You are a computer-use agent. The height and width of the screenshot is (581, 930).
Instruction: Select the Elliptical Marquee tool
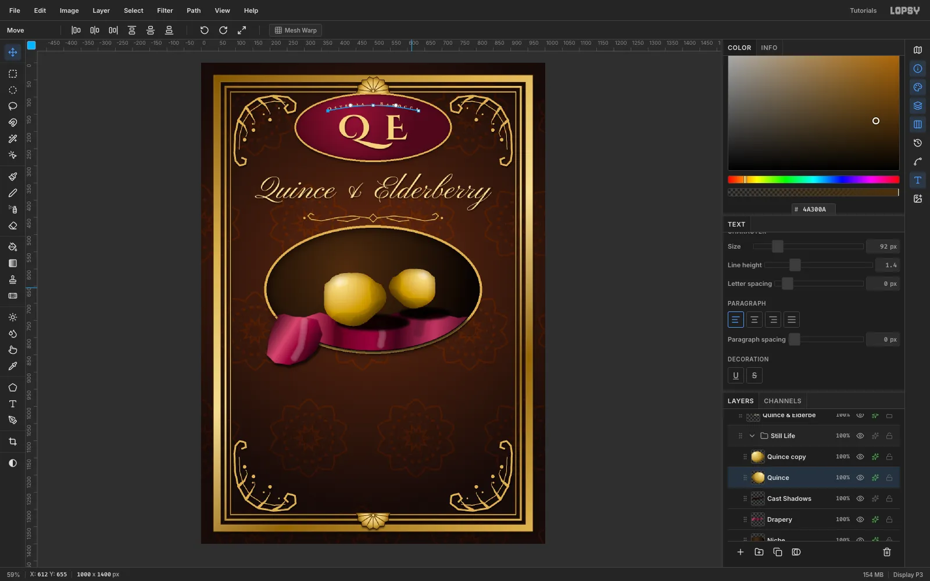pos(13,90)
